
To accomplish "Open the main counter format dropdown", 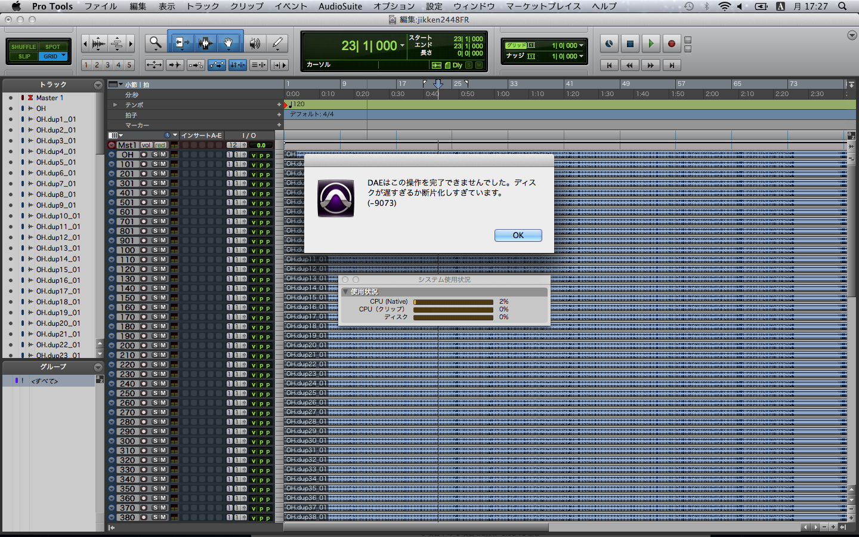I will [x=402, y=46].
